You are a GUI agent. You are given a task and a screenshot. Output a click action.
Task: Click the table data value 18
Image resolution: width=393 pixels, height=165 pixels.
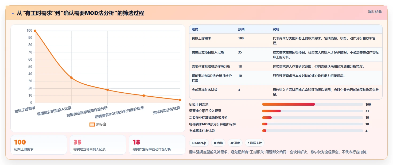tap(240, 67)
